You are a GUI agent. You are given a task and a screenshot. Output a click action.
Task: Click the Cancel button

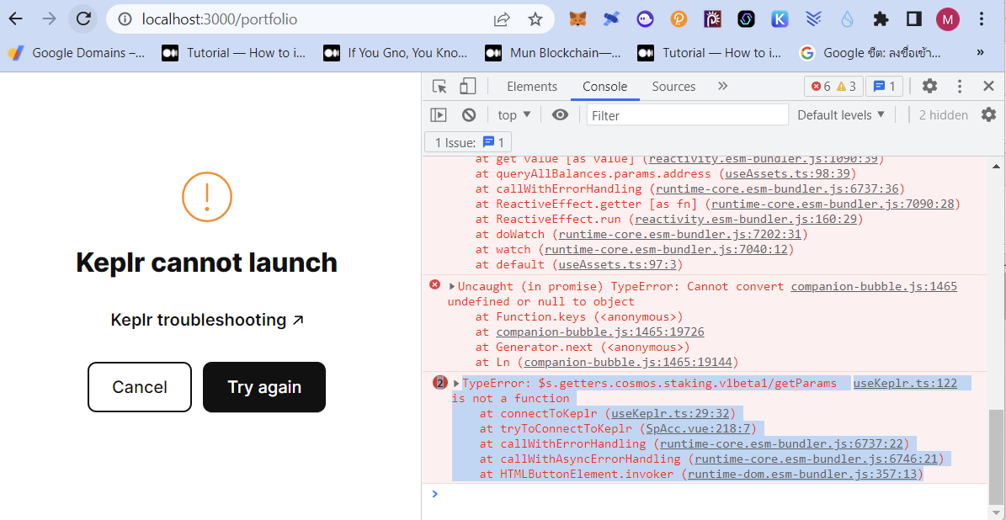click(x=140, y=386)
